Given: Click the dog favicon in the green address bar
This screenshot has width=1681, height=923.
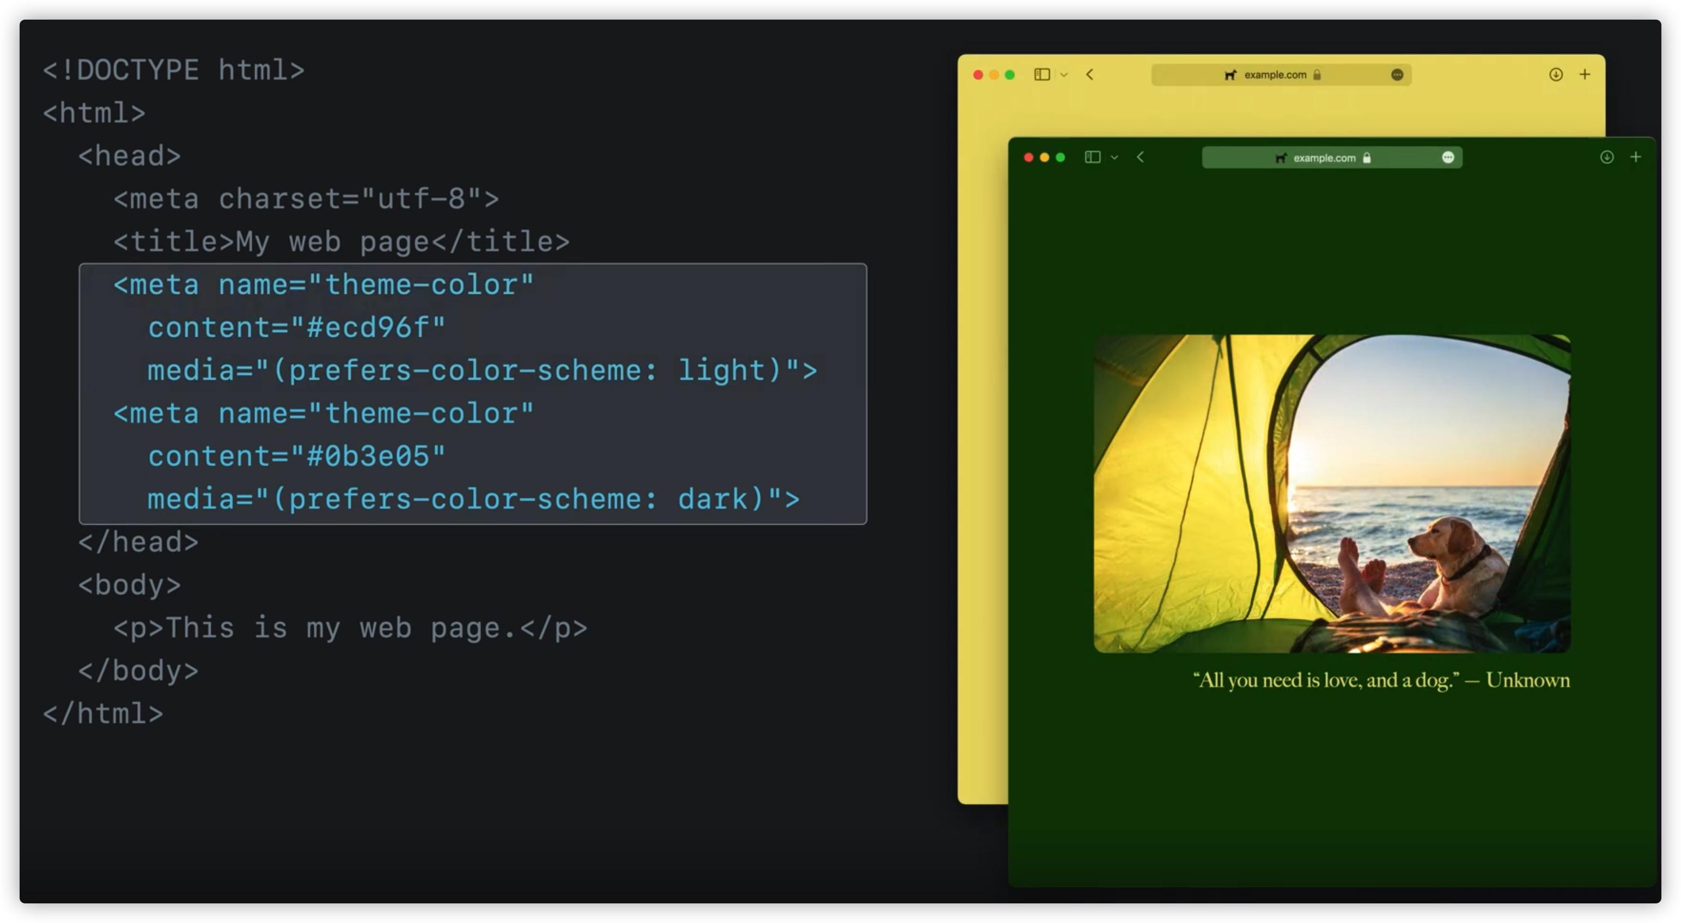Looking at the screenshot, I should pos(1281,157).
